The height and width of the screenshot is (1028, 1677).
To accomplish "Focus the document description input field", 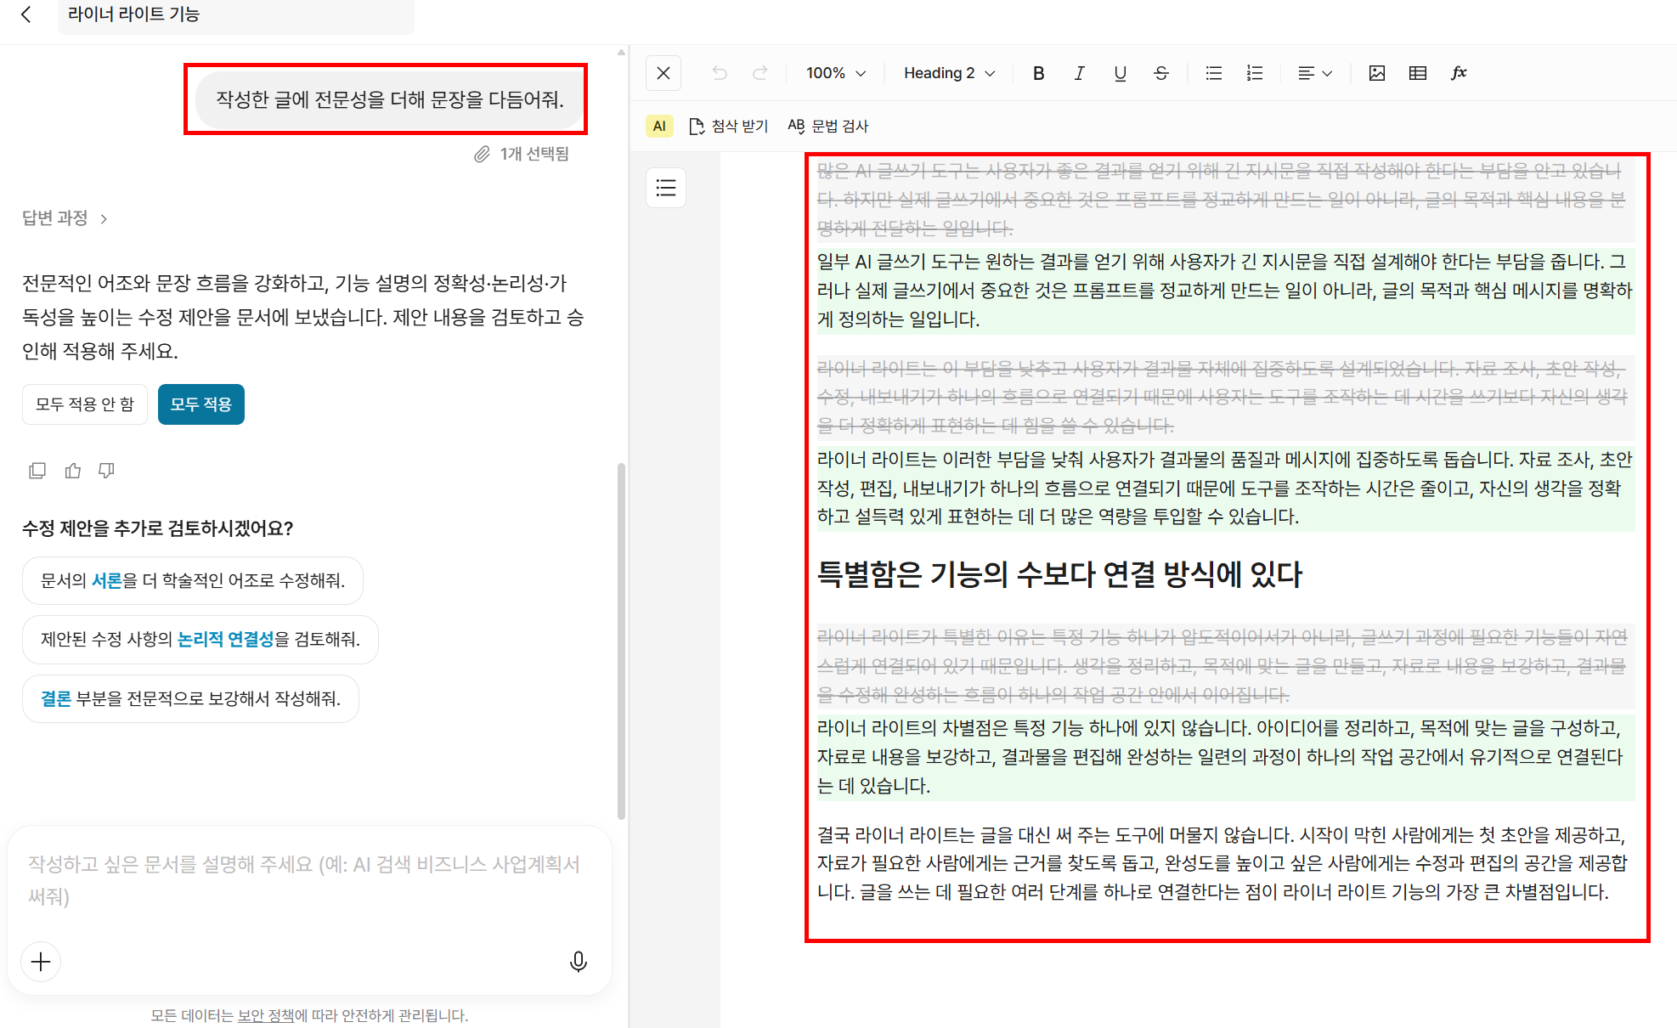I will pos(309,879).
